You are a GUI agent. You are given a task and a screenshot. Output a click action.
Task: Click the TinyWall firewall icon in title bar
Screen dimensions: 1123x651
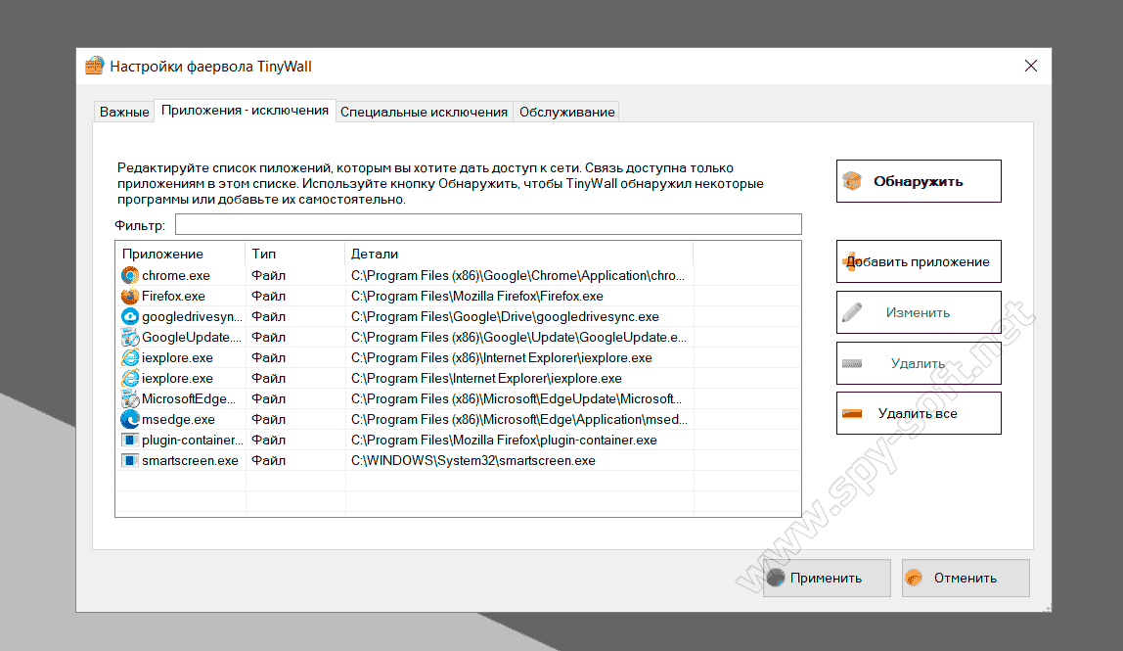[95, 67]
